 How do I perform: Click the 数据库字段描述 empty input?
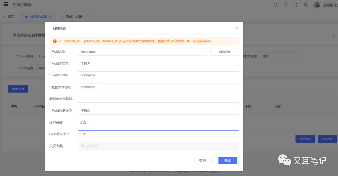click(158, 99)
